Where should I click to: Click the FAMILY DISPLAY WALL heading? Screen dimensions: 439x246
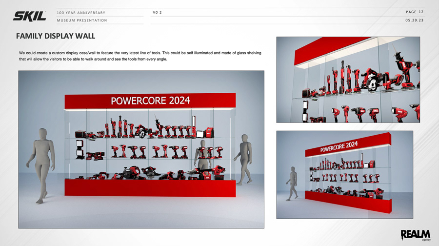coord(56,36)
